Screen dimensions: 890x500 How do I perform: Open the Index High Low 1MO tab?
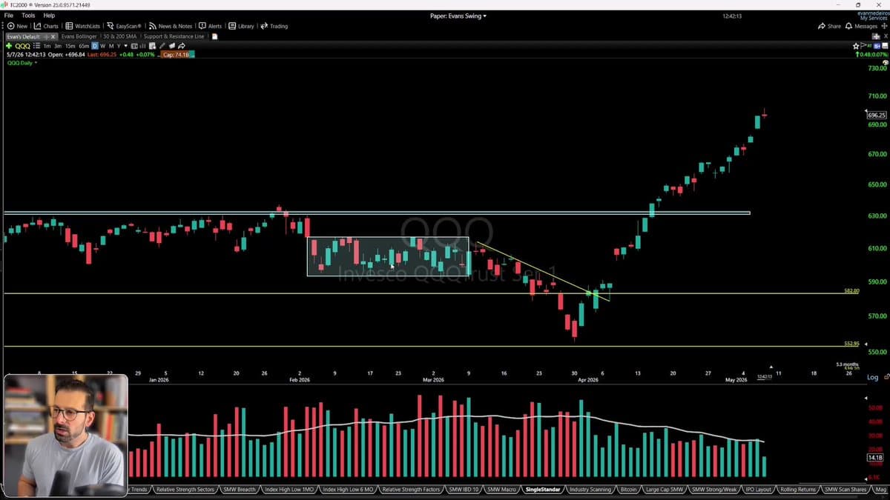tap(289, 490)
